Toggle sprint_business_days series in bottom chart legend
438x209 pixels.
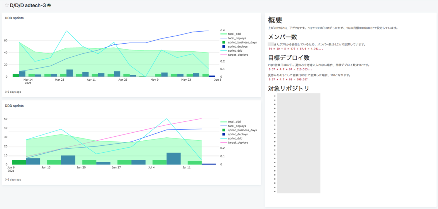point(242,130)
